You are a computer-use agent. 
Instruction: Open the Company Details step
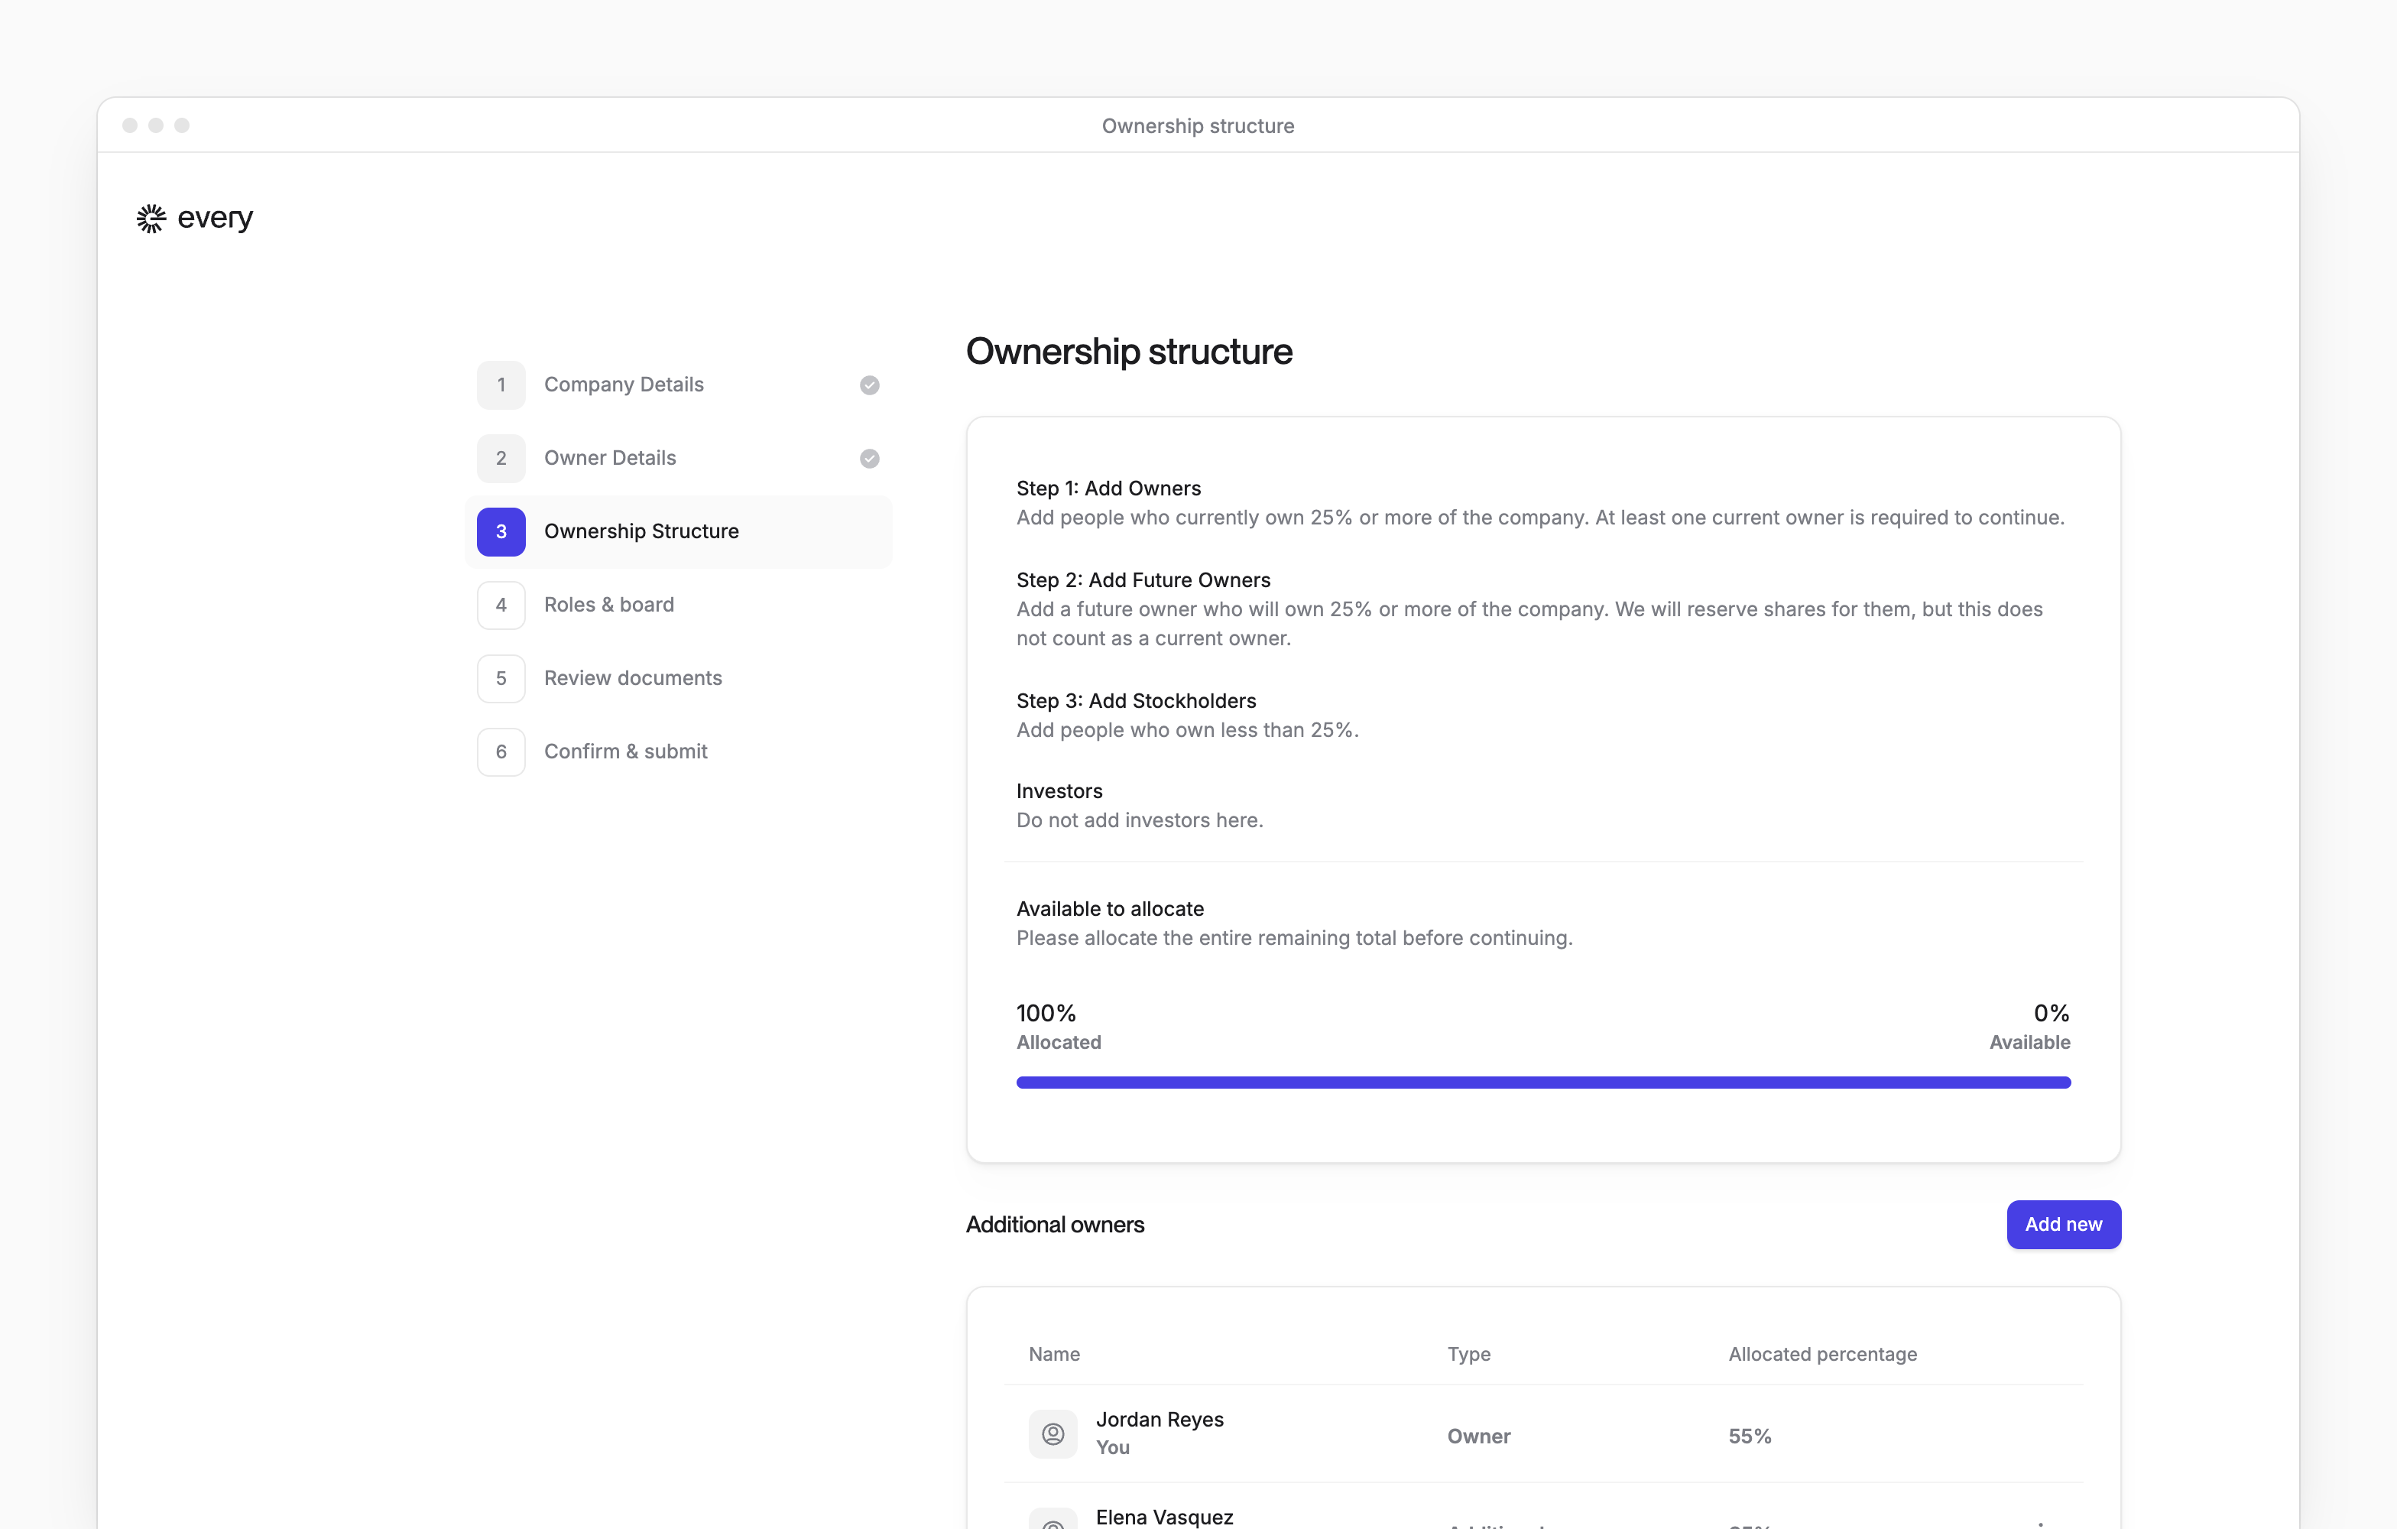(678, 385)
